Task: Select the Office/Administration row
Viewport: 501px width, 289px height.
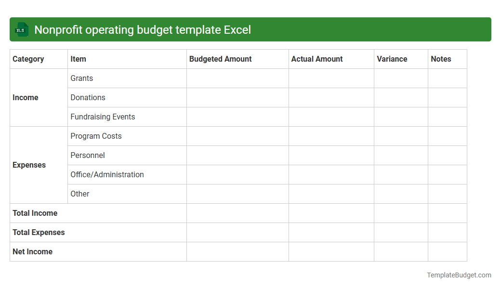Action: point(107,174)
